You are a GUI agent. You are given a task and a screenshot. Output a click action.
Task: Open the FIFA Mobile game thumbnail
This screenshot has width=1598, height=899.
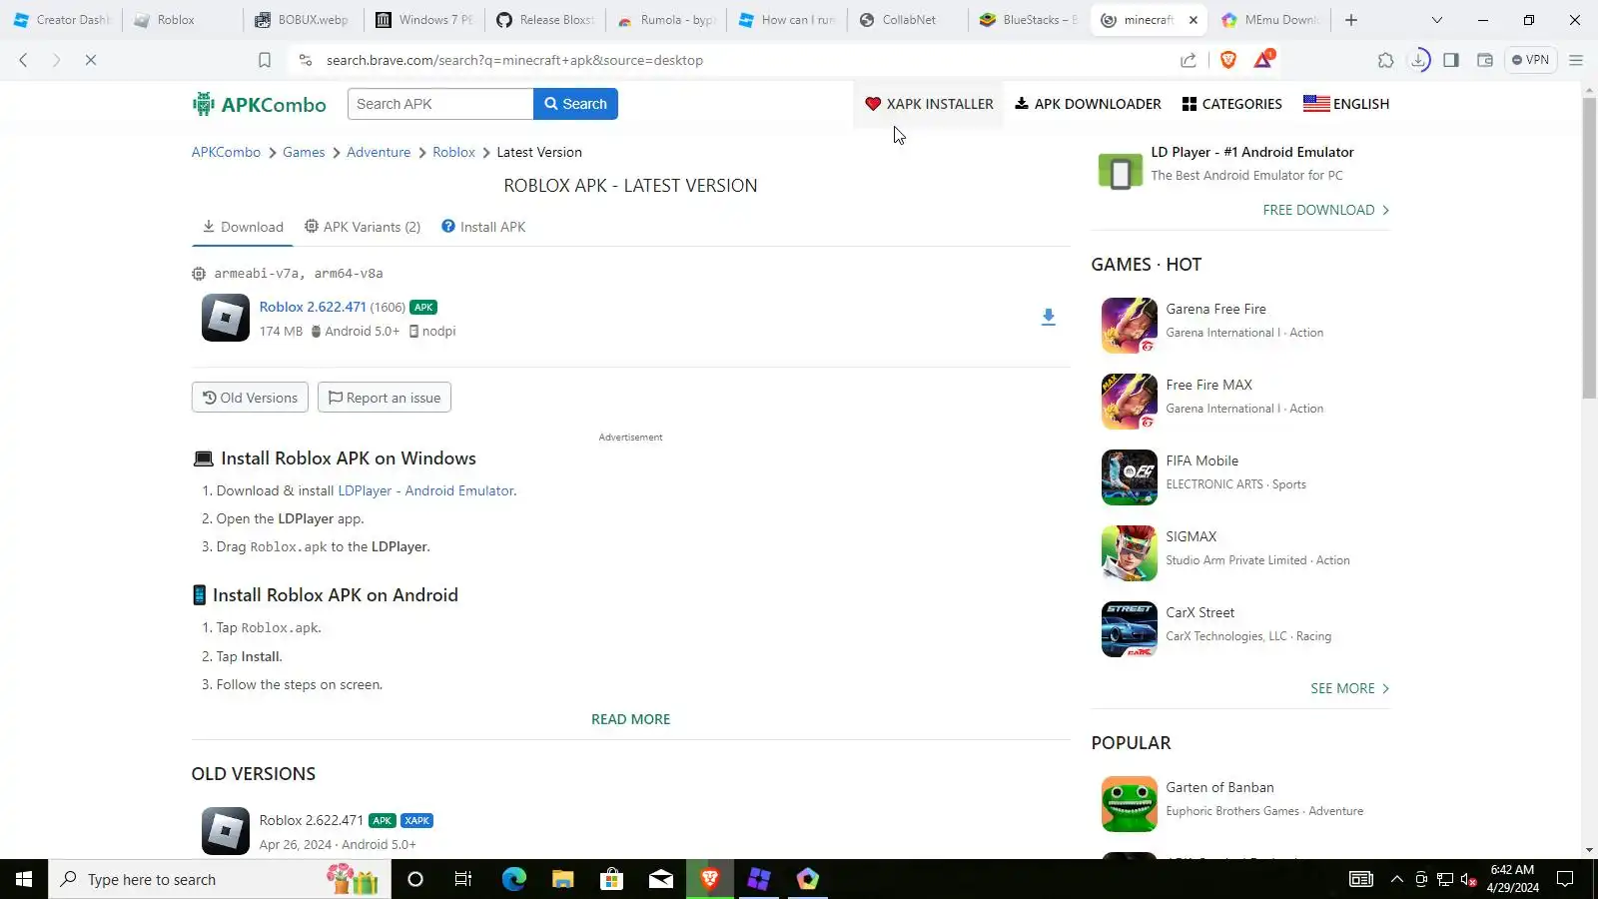[1129, 476]
